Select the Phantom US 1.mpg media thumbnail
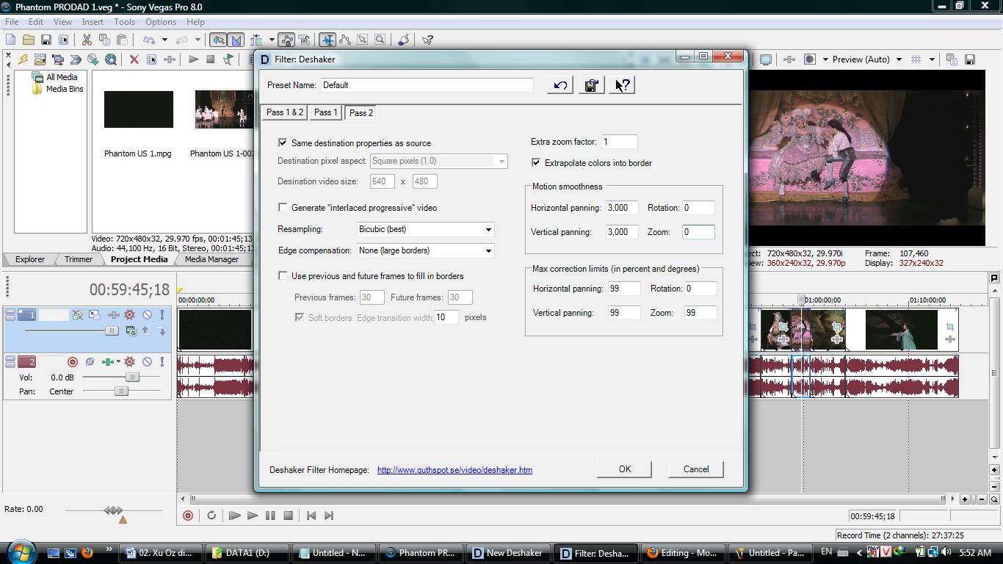Screen dimensions: 1003x564 (x=139, y=109)
